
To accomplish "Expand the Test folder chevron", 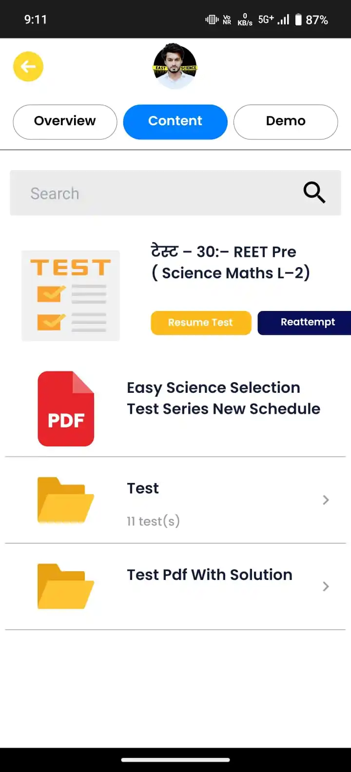I will point(326,500).
